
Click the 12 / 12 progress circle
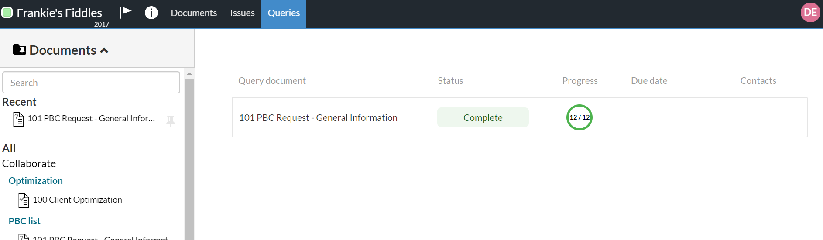click(x=579, y=117)
